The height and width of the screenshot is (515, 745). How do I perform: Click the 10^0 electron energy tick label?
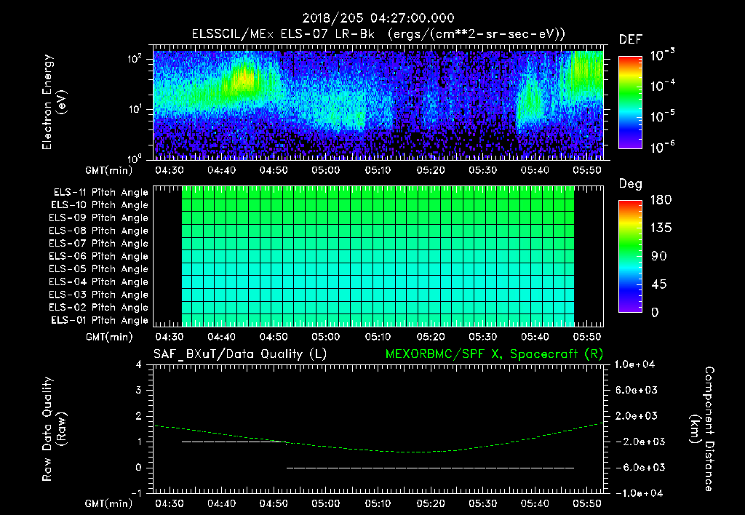pyautogui.click(x=135, y=159)
